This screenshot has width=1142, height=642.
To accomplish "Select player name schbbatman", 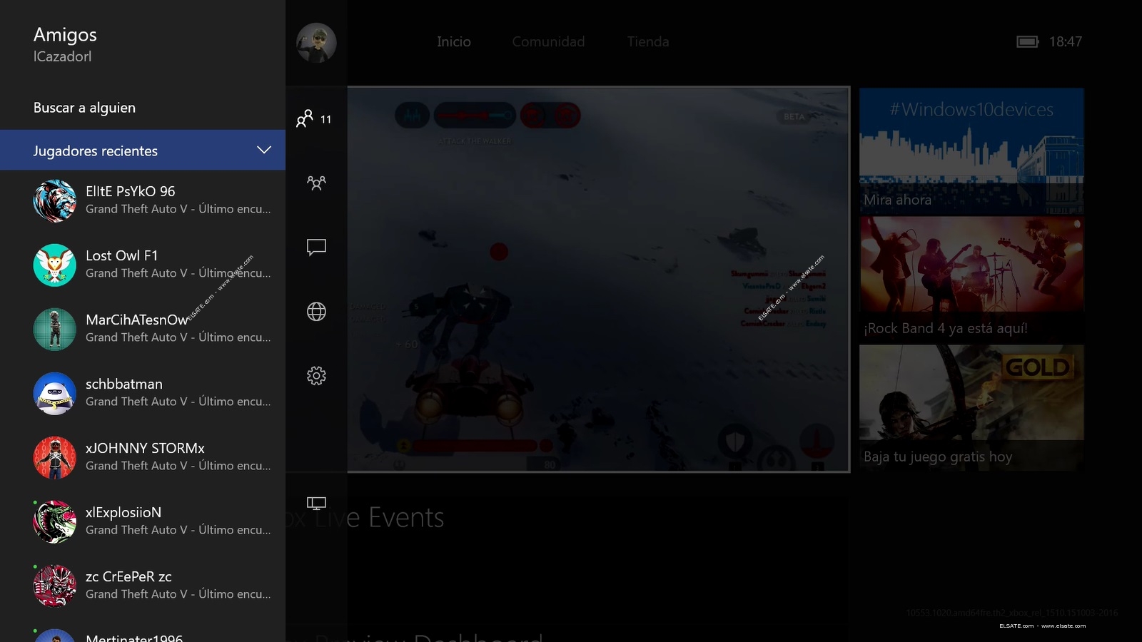I will pos(124,384).
